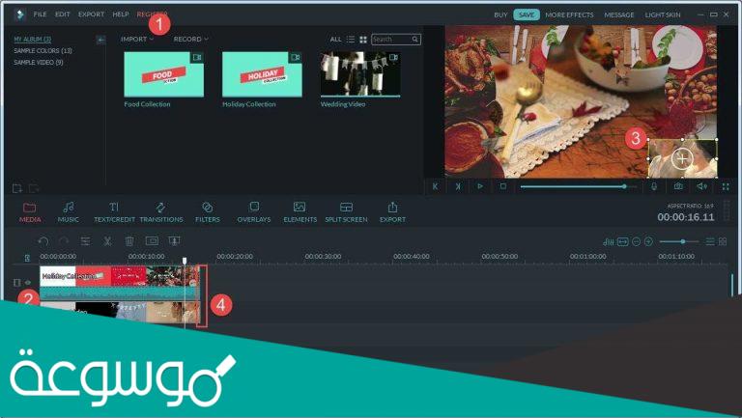Screen dimensions: 742x418
Task: Open the clip edit adjustments tool
Action: click(85, 241)
